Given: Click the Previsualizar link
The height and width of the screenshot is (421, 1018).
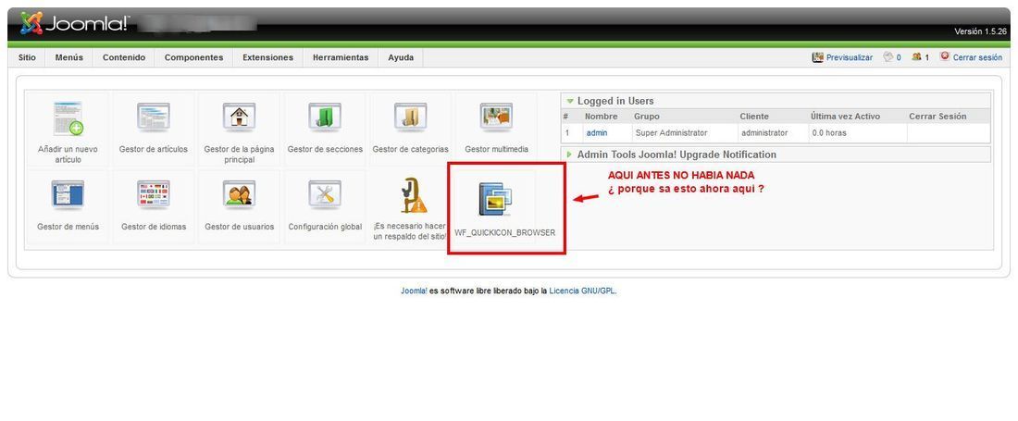Looking at the screenshot, I should [850, 57].
